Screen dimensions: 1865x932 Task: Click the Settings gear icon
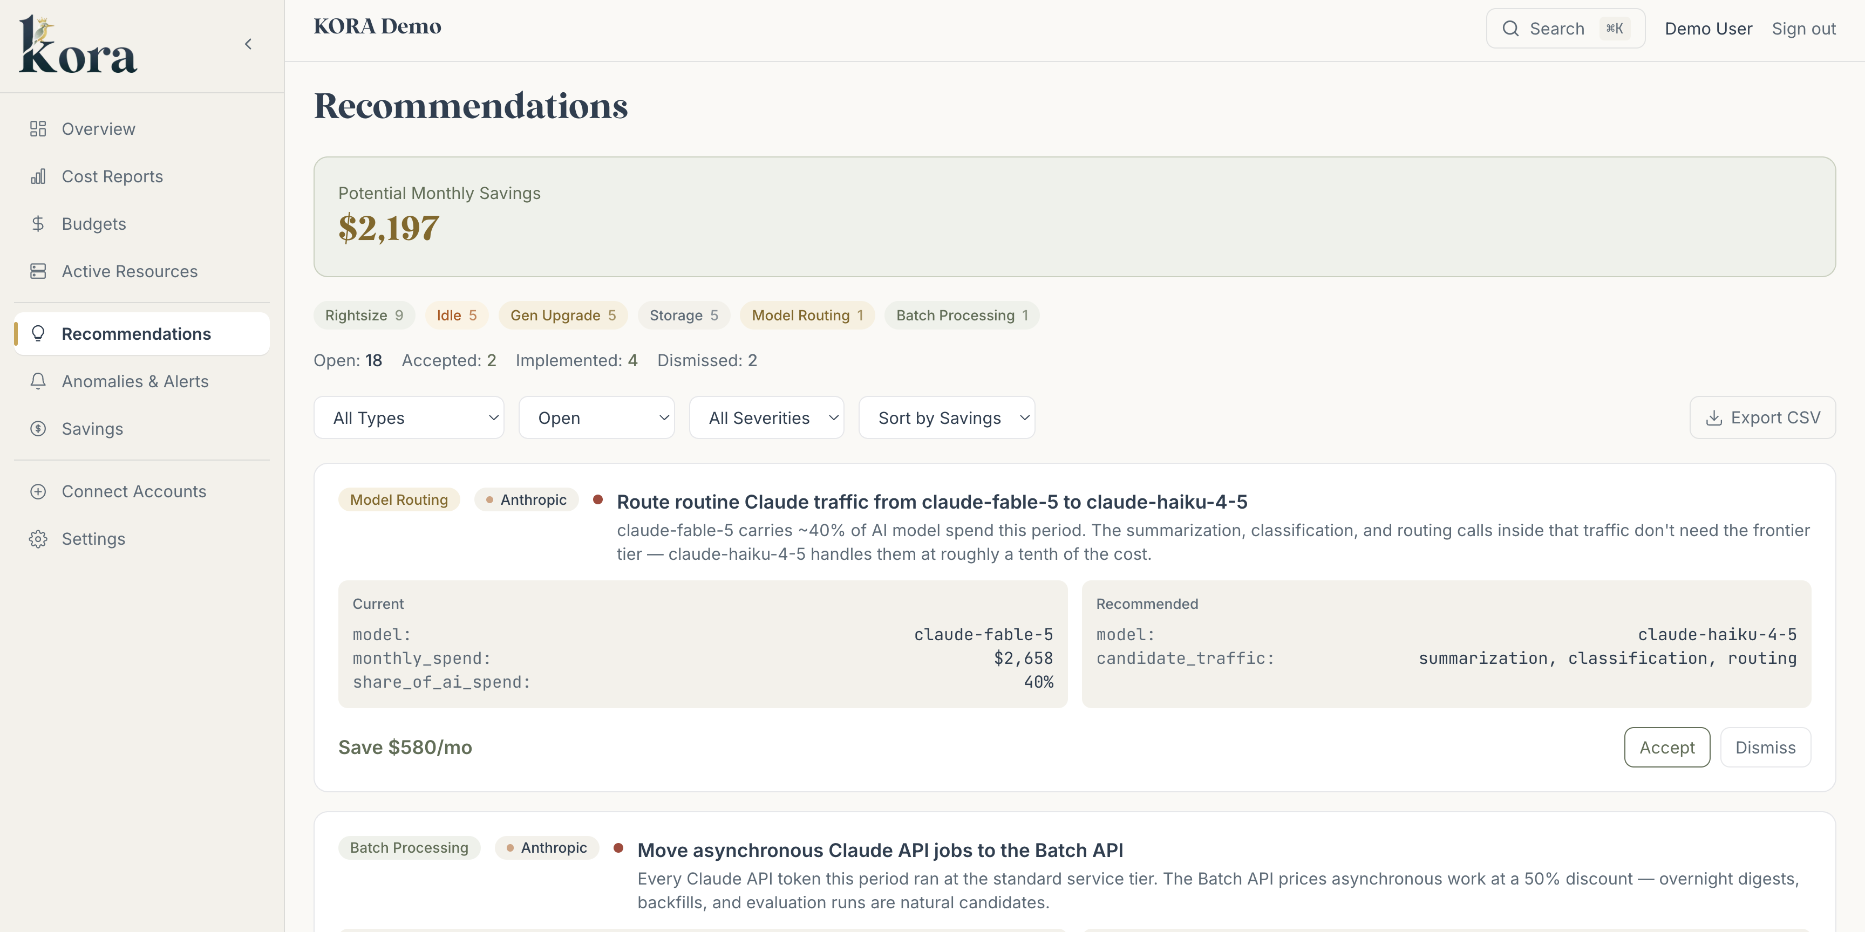tap(38, 539)
